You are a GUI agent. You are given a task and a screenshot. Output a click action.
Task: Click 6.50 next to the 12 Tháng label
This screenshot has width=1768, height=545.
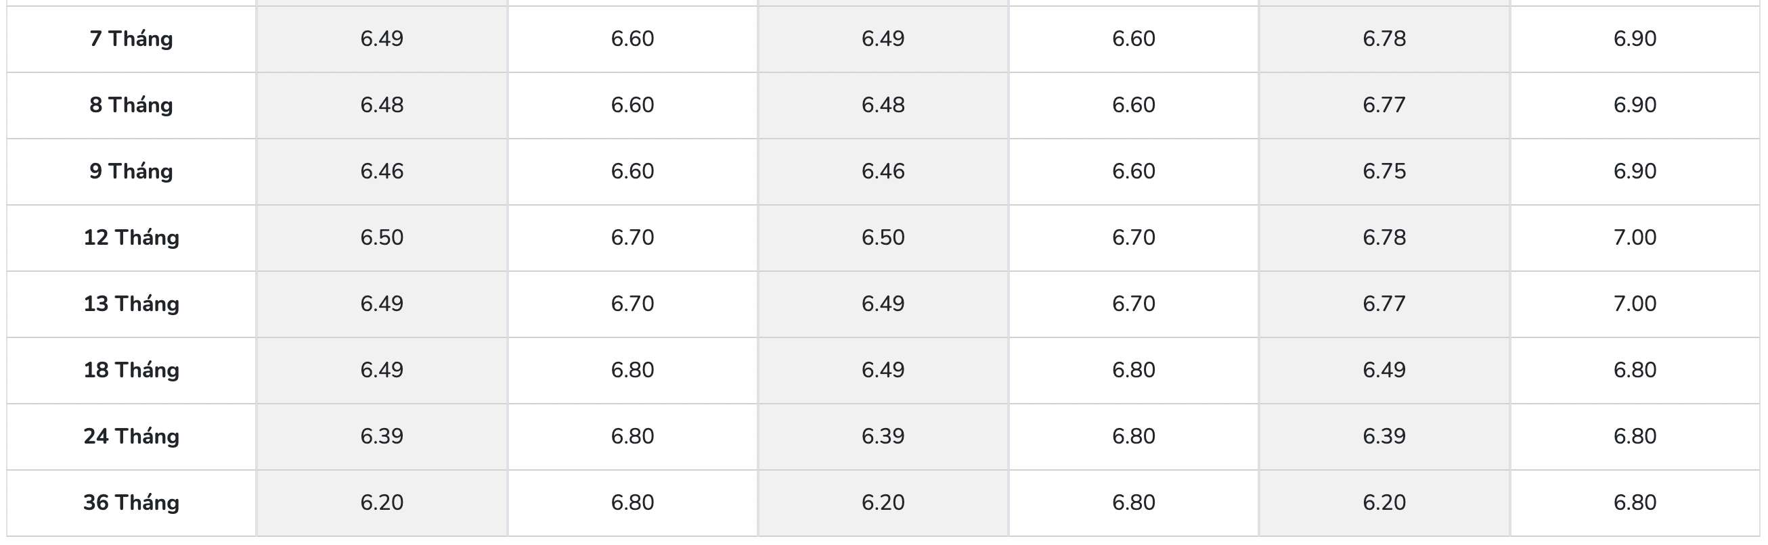click(382, 238)
